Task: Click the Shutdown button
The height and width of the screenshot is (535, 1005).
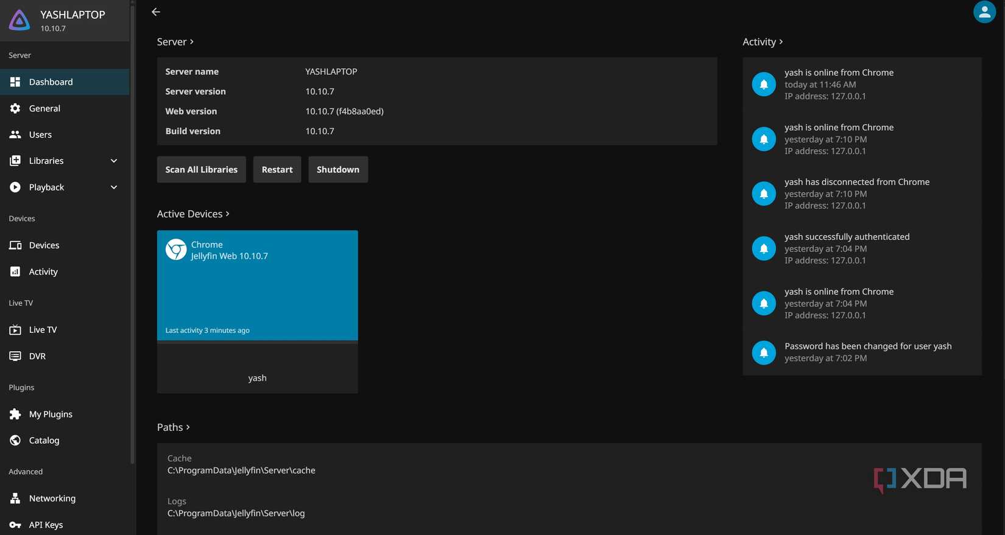Action: coord(338,169)
